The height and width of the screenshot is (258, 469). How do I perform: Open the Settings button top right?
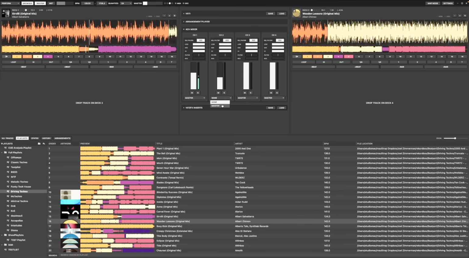pos(448,3)
